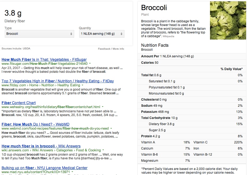The height and width of the screenshot is (175, 248).
Task: Expand arrow beside fitday.com breadcrumb
Action: (x=82, y=85)
